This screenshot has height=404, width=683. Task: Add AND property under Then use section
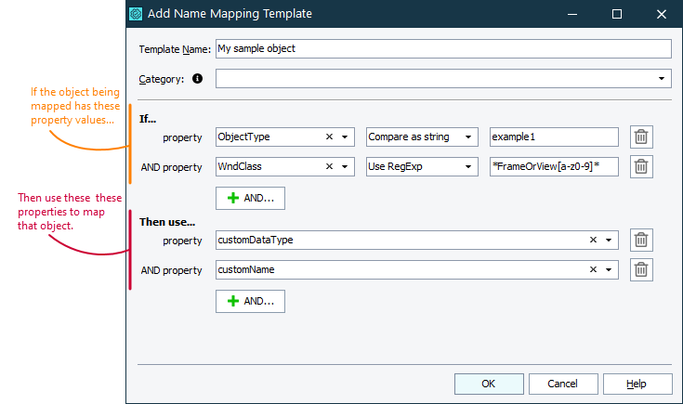click(250, 301)
